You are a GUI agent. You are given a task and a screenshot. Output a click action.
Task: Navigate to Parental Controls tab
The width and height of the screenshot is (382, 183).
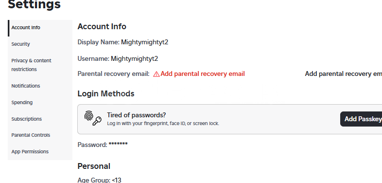pyautogui.click(x=40, y=135)
